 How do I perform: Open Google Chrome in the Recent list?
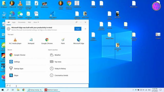[x=27, y=55]
